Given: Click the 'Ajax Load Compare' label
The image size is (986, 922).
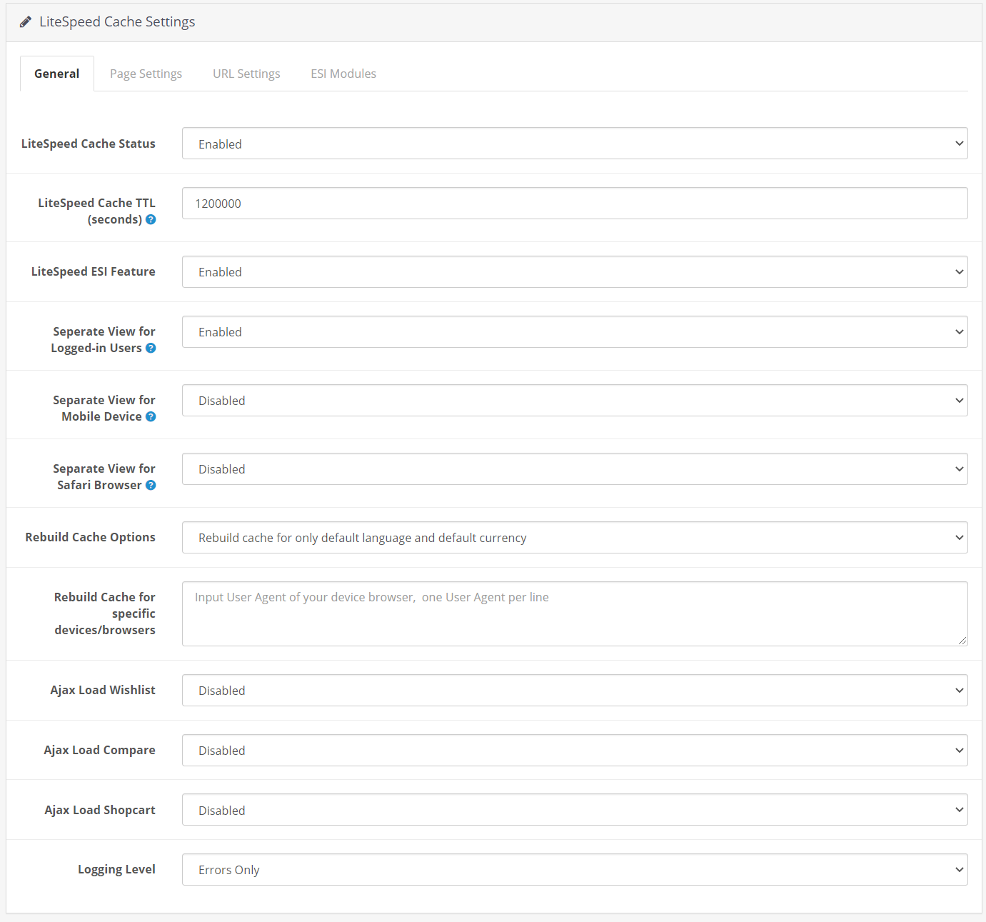Looking at the screenshot, I should (x=100, y=750).
